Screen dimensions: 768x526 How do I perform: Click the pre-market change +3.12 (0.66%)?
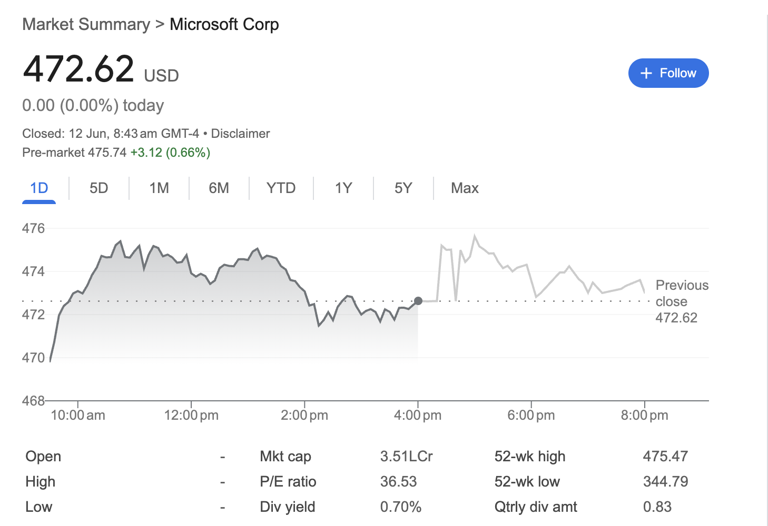[170, 153]
